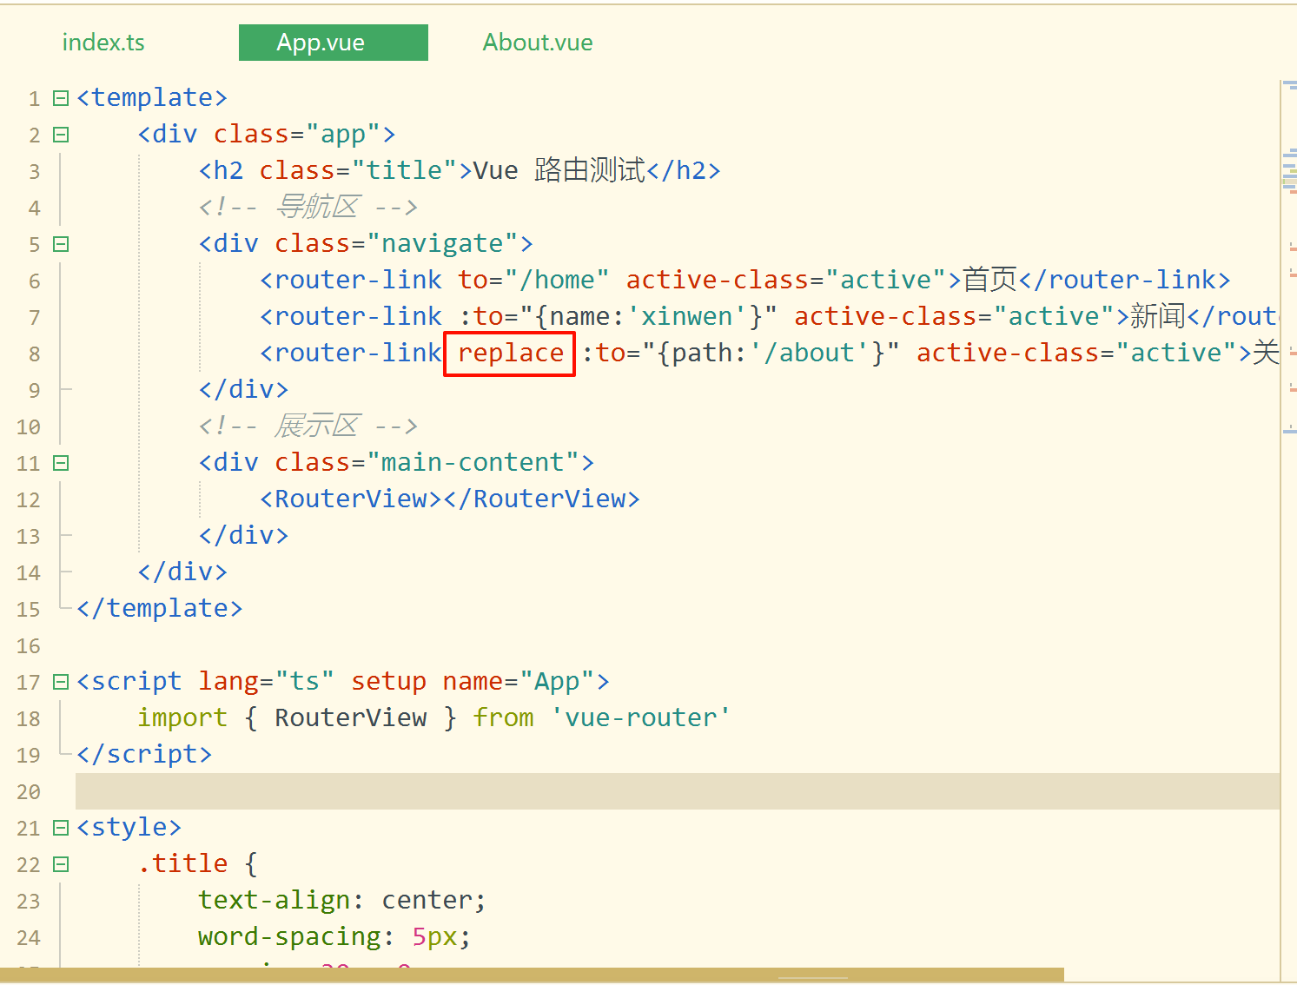Click the 'vue-router' import string
This screenshot has width=1297, height=985.
click(x=640, y=718)
